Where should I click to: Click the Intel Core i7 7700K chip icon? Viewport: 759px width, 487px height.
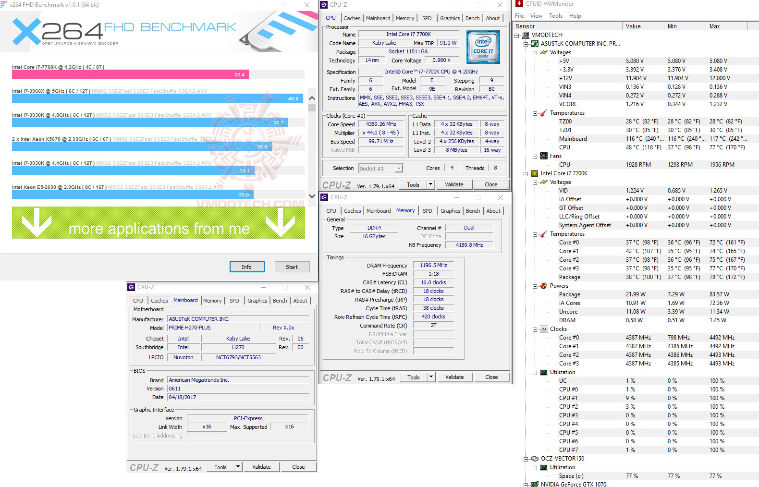pyautogui.click(x=535, y=173)
